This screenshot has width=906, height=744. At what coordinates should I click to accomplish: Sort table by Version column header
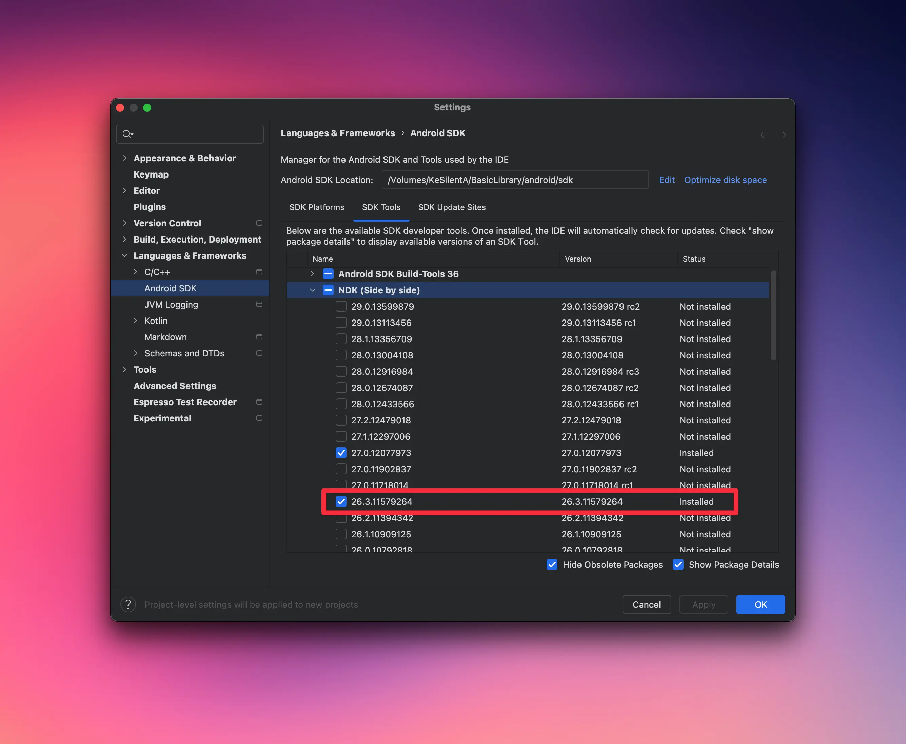tap(618, 259)
